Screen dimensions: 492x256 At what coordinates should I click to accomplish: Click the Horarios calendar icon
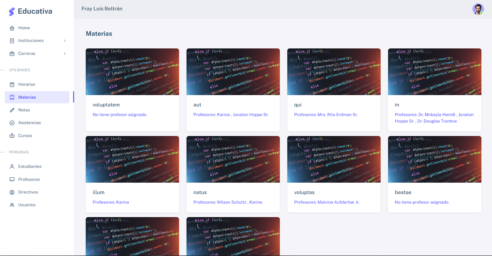pyautogui.click(x=12, y=84)
